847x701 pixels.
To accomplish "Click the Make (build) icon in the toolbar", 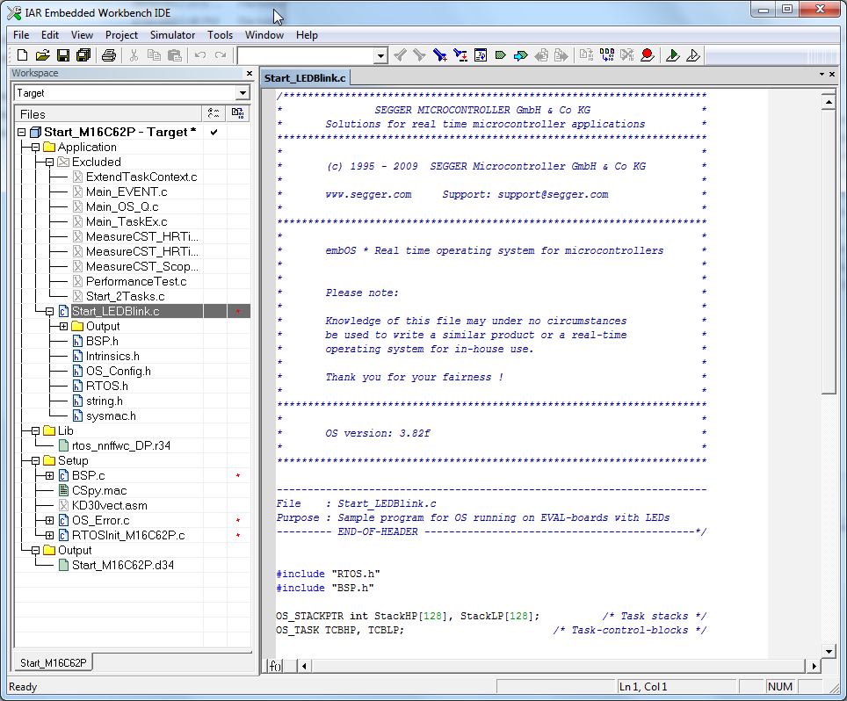I will 606,55.
